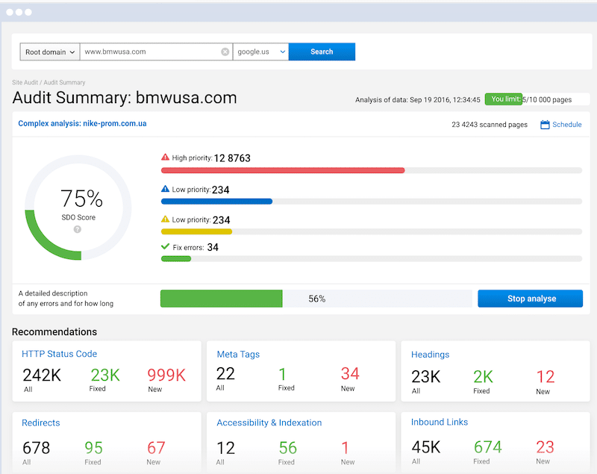Click 'A detailed description of any errors' text
The image size is (597, 474).
[66, 299]
